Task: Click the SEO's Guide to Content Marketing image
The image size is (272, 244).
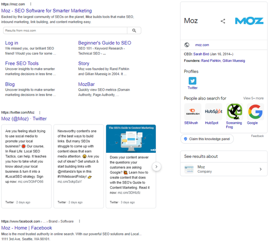Action: tap(131, 138)
